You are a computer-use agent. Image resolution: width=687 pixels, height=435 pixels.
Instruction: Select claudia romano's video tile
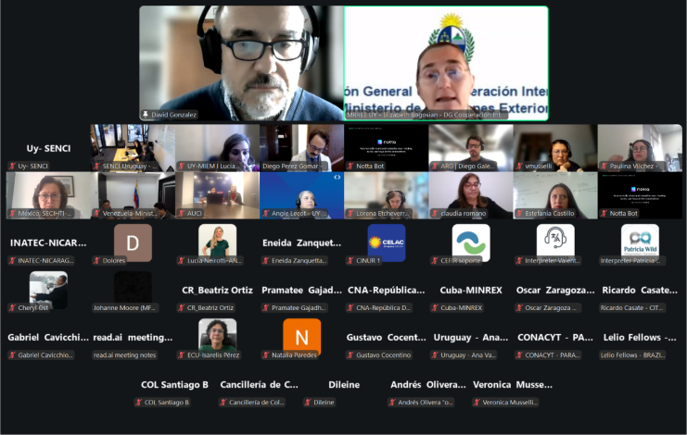[471, 195]
